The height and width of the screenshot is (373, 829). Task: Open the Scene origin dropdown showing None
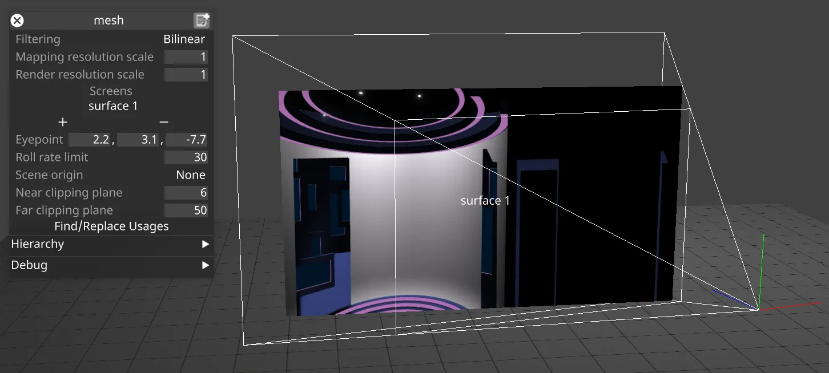[191, 175]
